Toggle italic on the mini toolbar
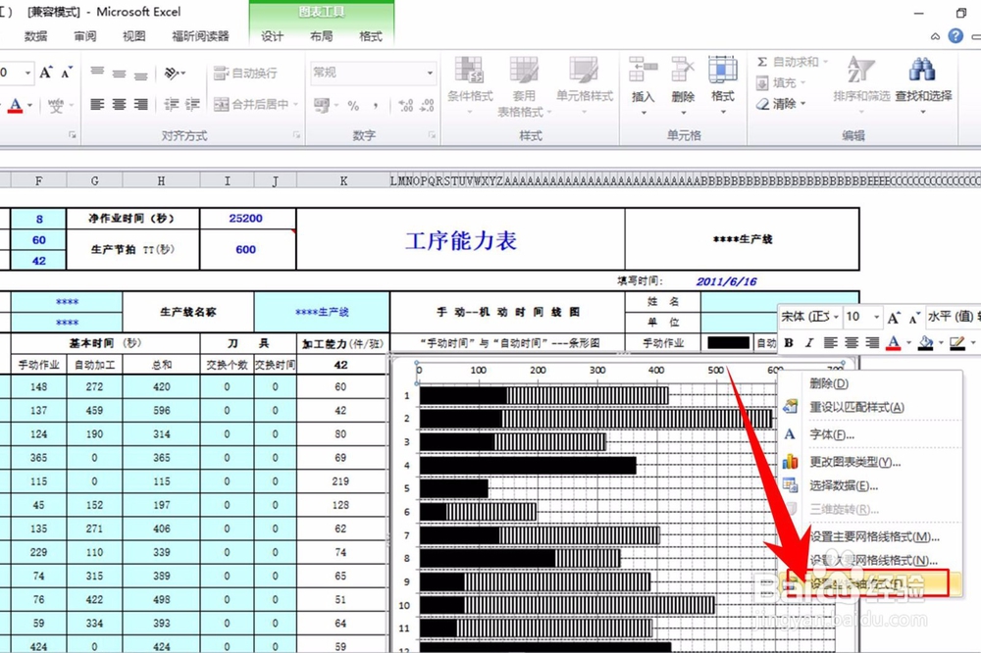 pos(808,341)
